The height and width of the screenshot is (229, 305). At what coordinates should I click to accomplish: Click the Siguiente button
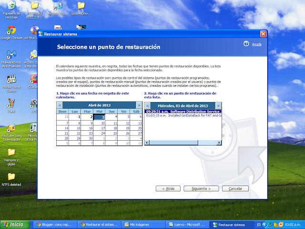201,188
